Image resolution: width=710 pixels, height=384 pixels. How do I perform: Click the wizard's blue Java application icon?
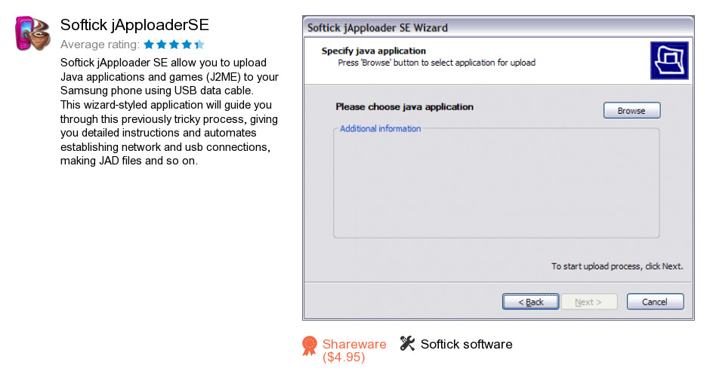point(669,60)
